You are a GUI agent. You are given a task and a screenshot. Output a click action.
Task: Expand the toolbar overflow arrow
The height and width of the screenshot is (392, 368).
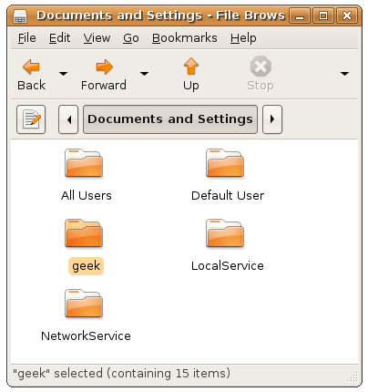pos(344,74)
